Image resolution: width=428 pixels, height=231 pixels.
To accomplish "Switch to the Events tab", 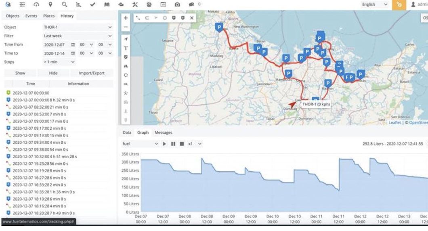I will coord(31,16).
